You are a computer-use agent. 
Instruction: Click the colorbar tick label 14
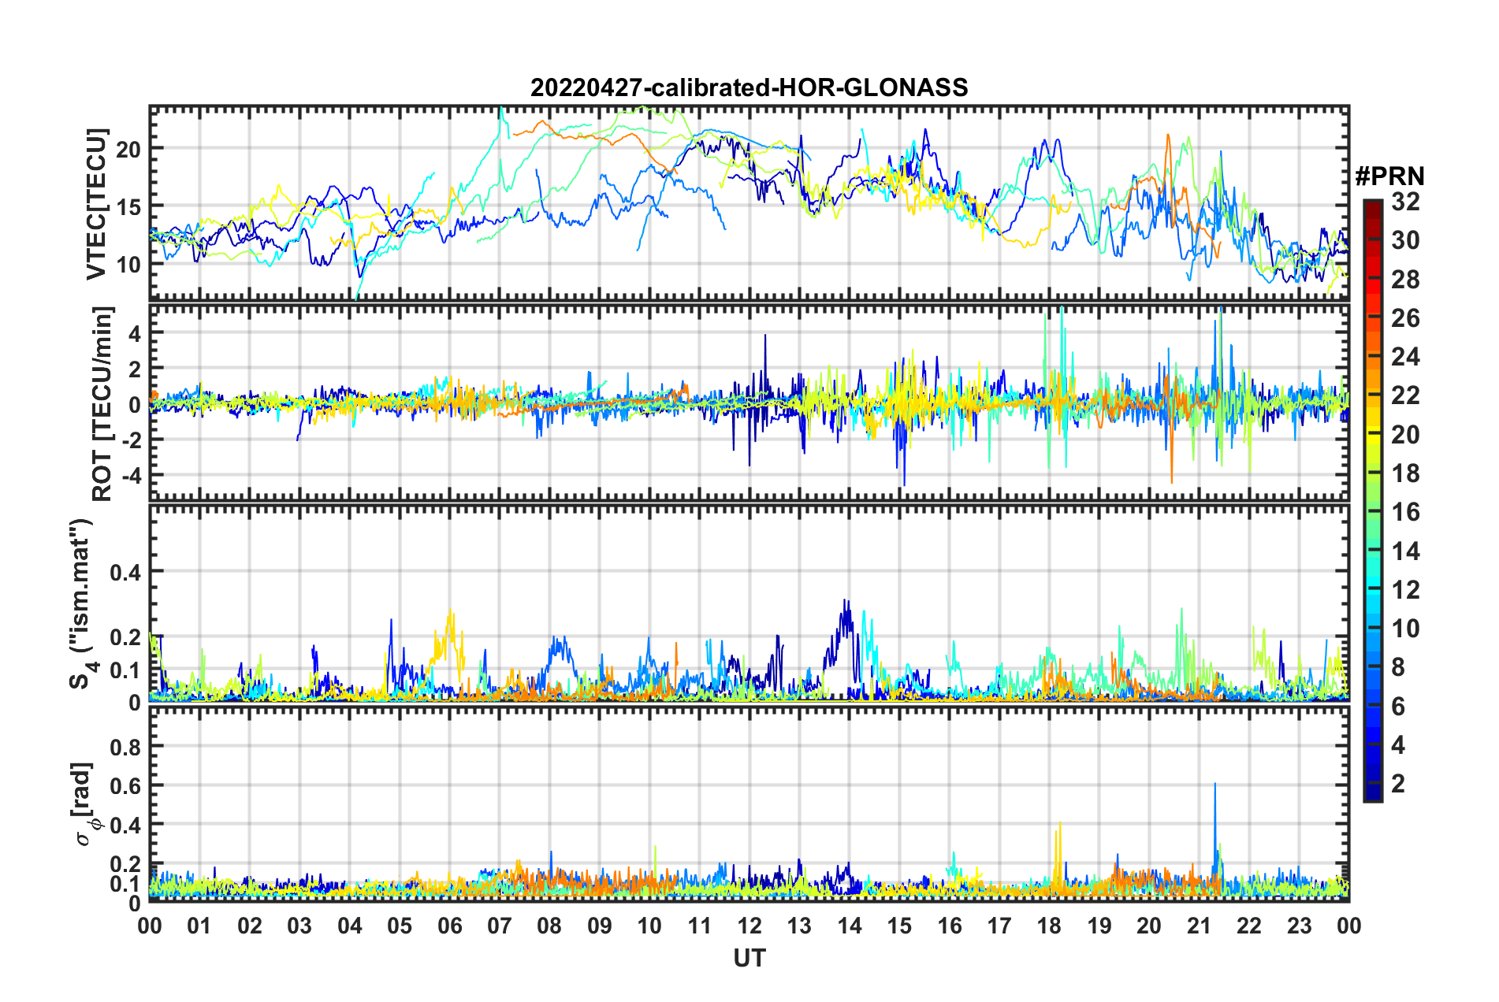(1405, 551)
